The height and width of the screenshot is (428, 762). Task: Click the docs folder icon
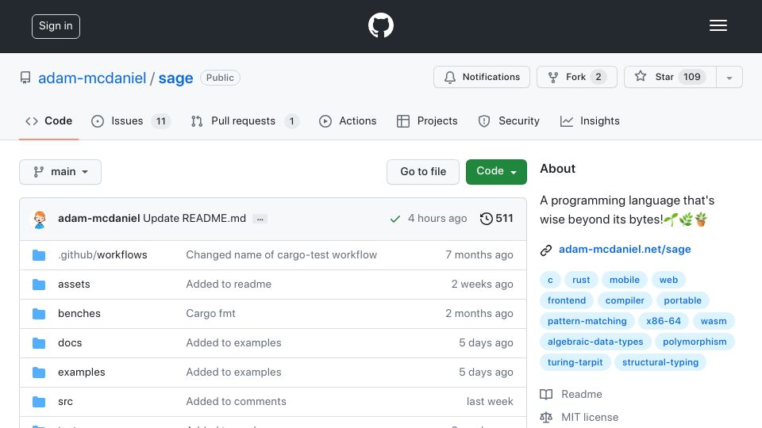(x=39, y=343)
